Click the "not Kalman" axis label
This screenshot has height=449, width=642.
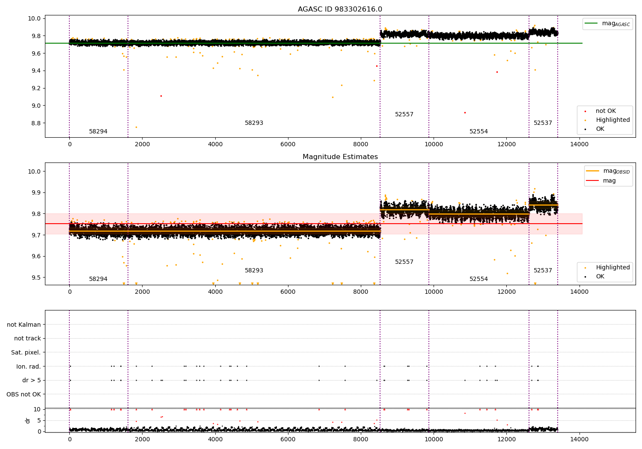coord(24,325)
